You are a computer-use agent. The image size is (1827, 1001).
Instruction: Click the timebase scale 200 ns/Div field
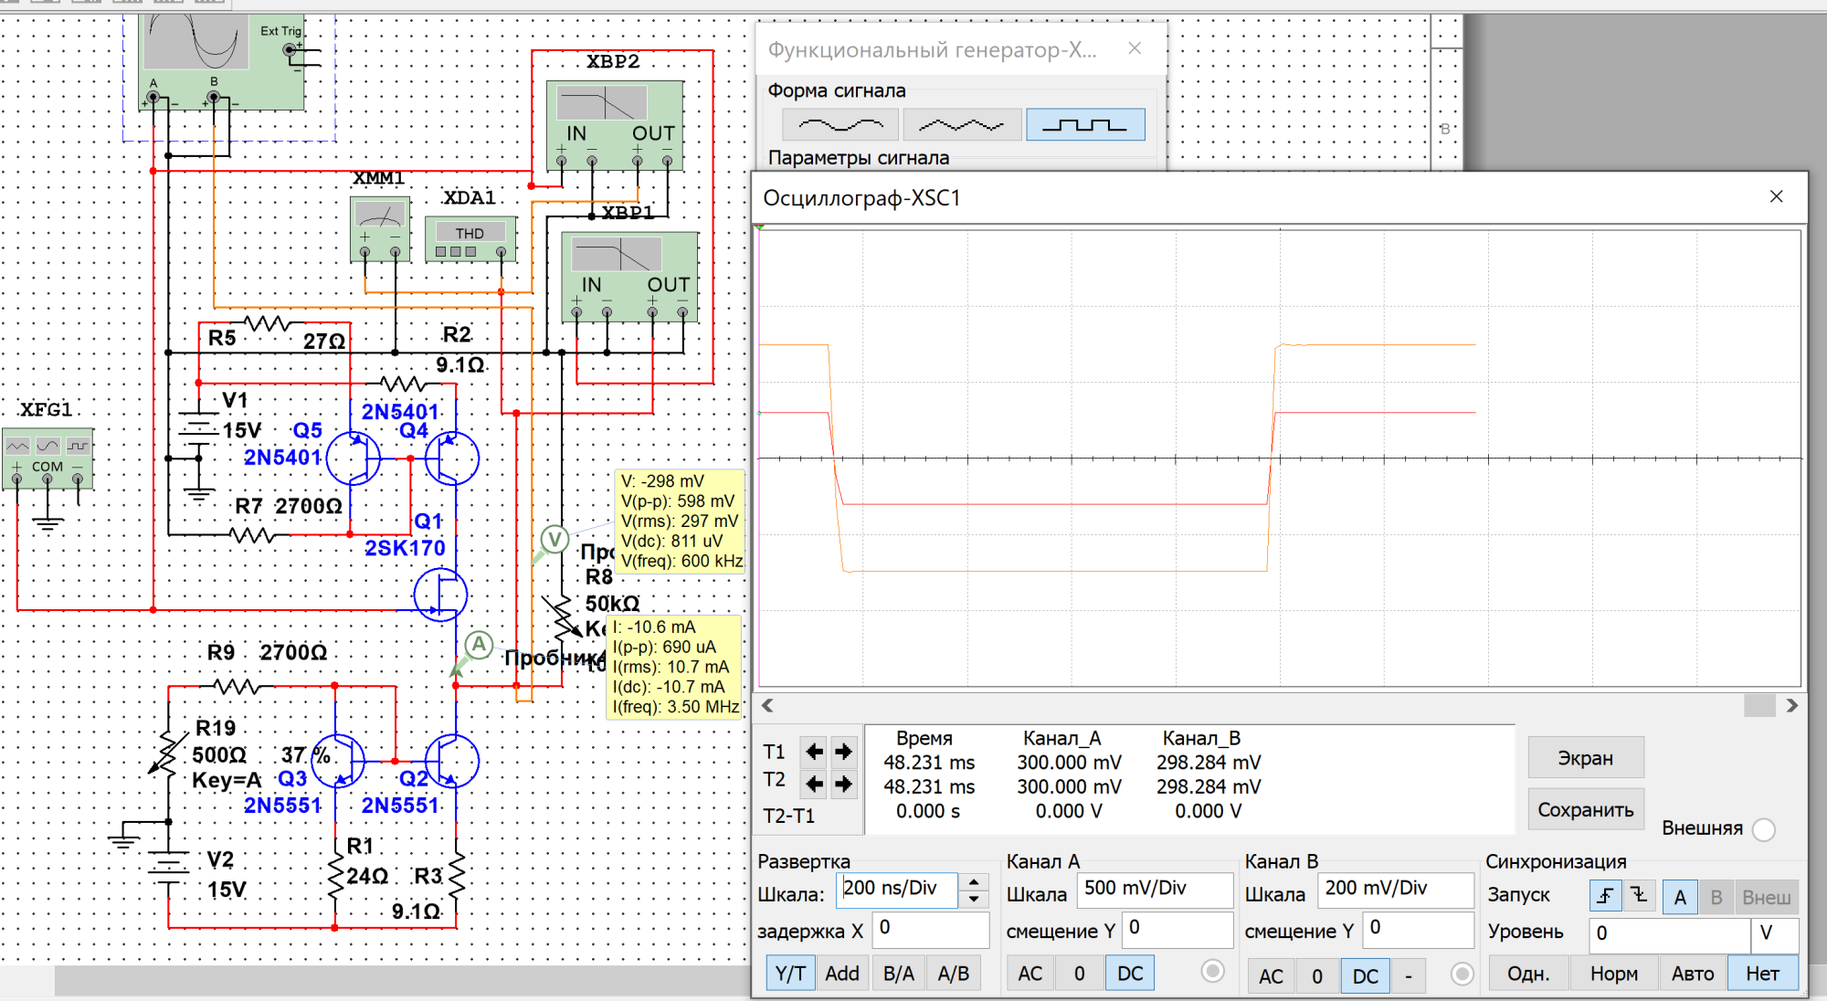897,889
